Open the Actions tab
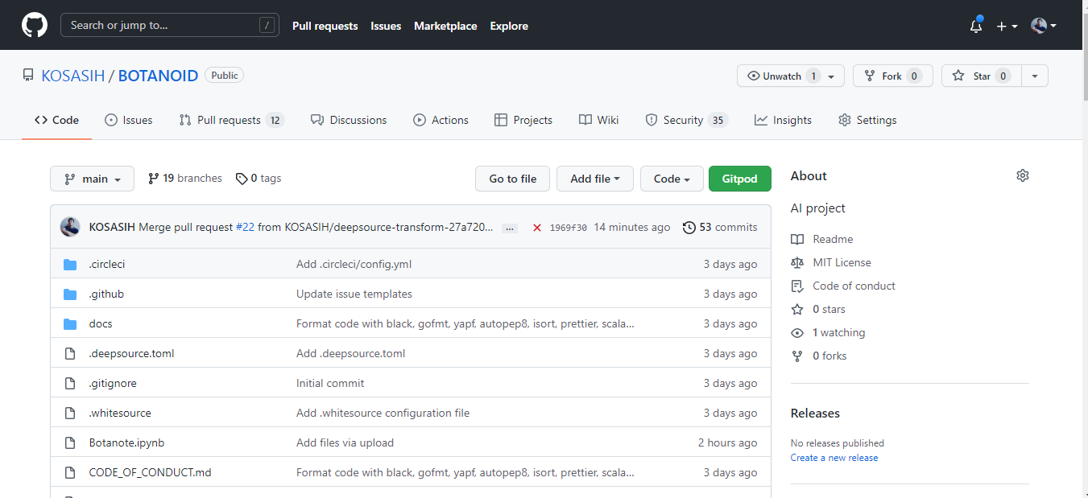Viewport: 1088px width, 498px height. tap(441, 120)
